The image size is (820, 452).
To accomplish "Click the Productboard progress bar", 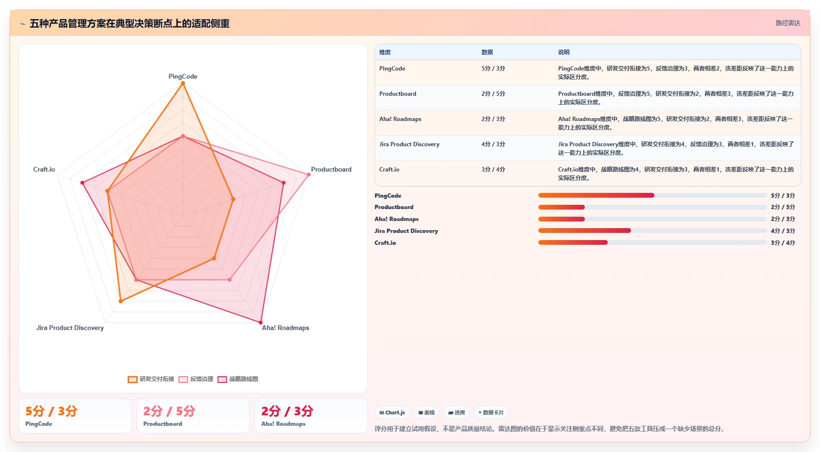I will 652,207.
